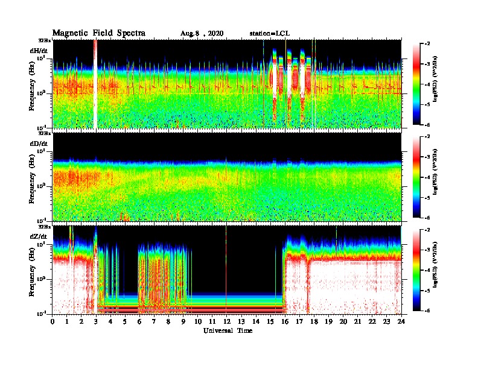The width and height of the screenshot is (478, 369).
Task: Click the "18" hour tick label
Action: click(x=314, y=321)
